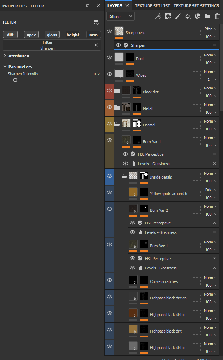
Task: Open the Texture Set Settings tab
Action: (x=196, y=6)
